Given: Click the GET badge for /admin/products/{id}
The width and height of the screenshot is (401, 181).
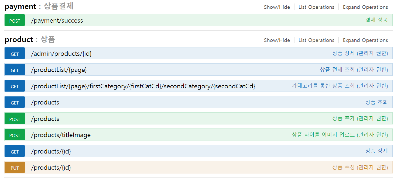Looking at the screenshot, I should coord(15,54).
